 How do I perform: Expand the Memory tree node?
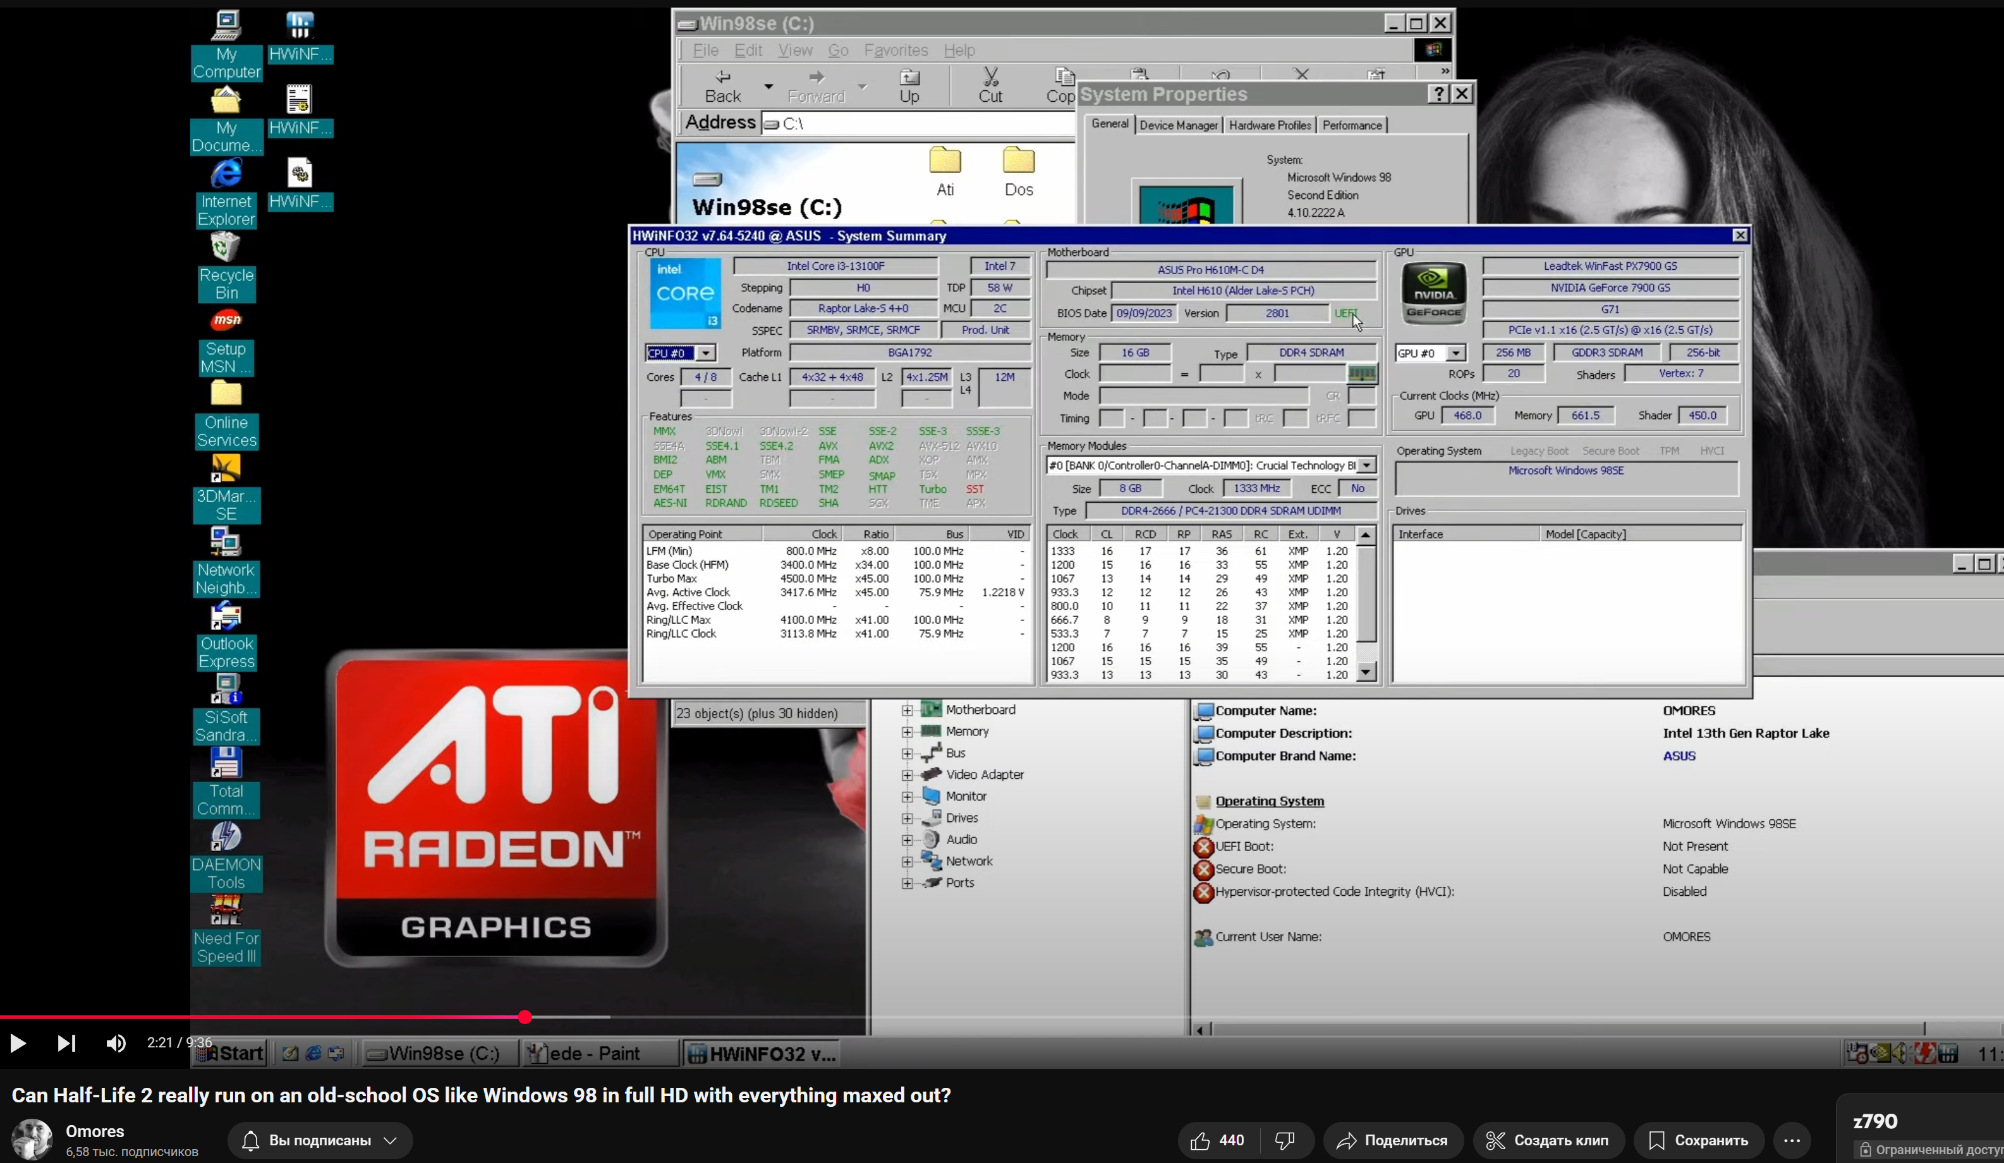[908, 732]
